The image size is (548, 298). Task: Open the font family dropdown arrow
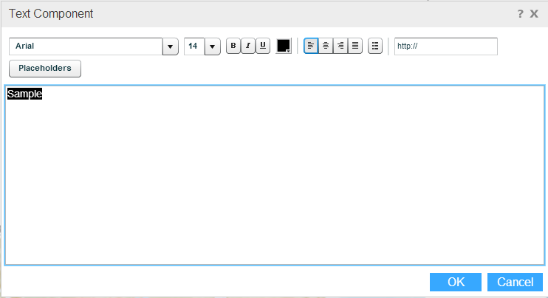click(x=171, y=46)
